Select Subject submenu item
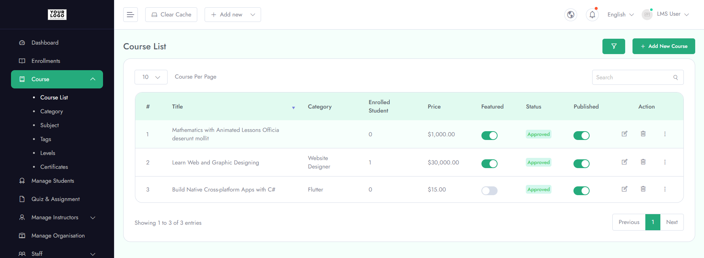 (49, 125)
